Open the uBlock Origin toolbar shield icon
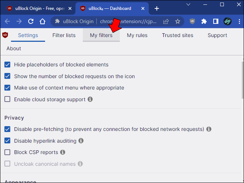This screenshot has width=244, height=183. (x=192, y=21)
